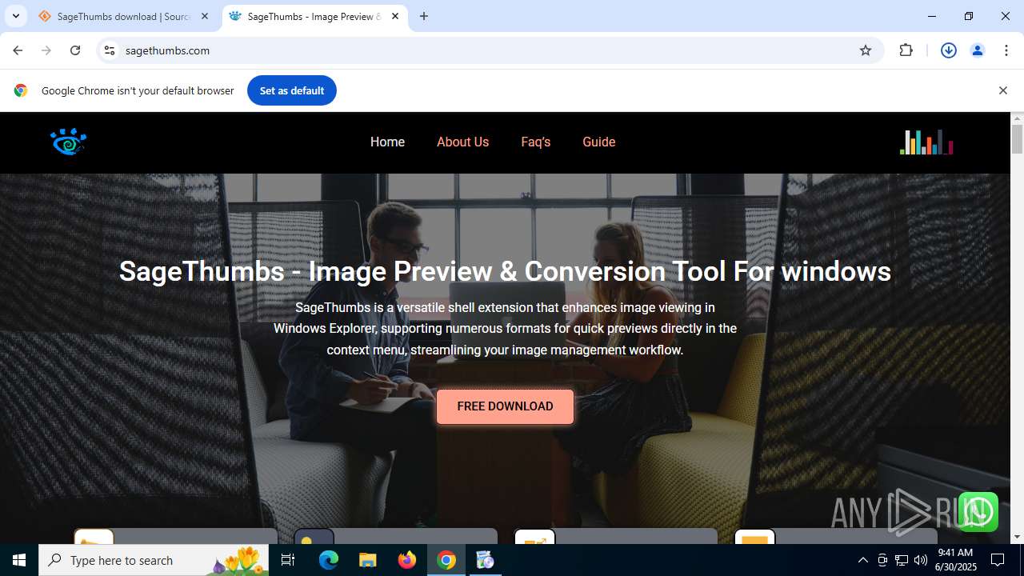Click the scrollbar down arrow
1024x576 pixels.
pyautogui.click(x=1018, y=537)
